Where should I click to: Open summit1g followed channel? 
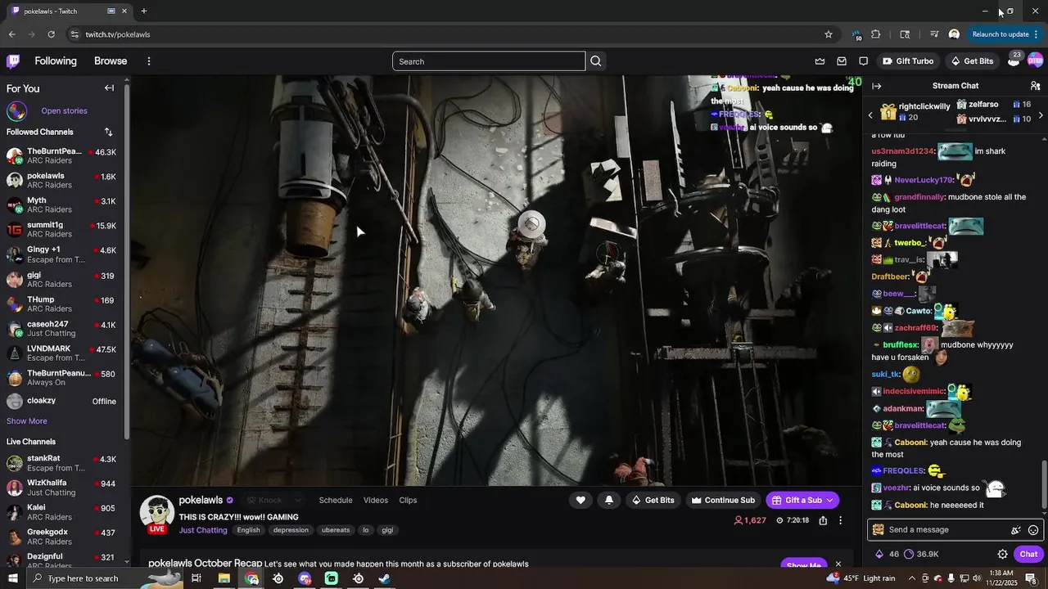point(61,229)
